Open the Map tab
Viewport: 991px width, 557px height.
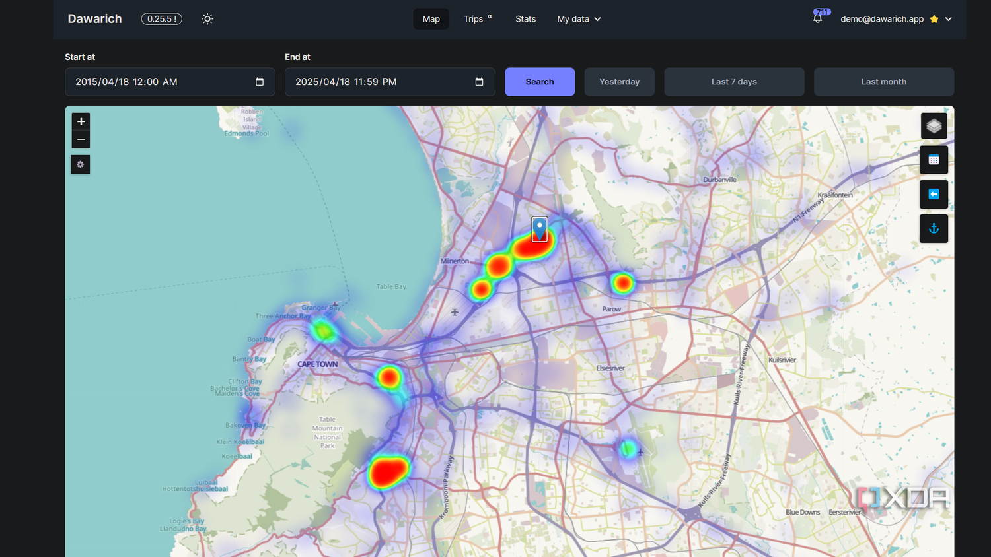tap(431, 19)
